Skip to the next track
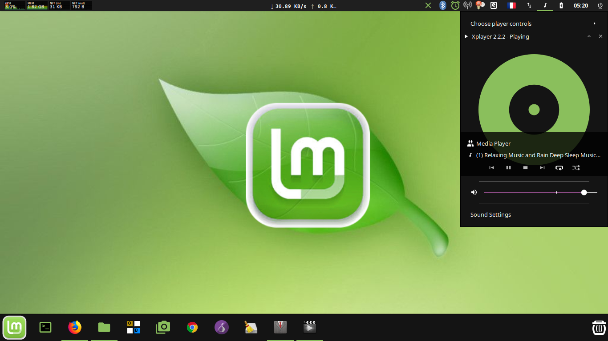This screenshot has height=341, width=608. pyautogui.click(x=542, y=167)
